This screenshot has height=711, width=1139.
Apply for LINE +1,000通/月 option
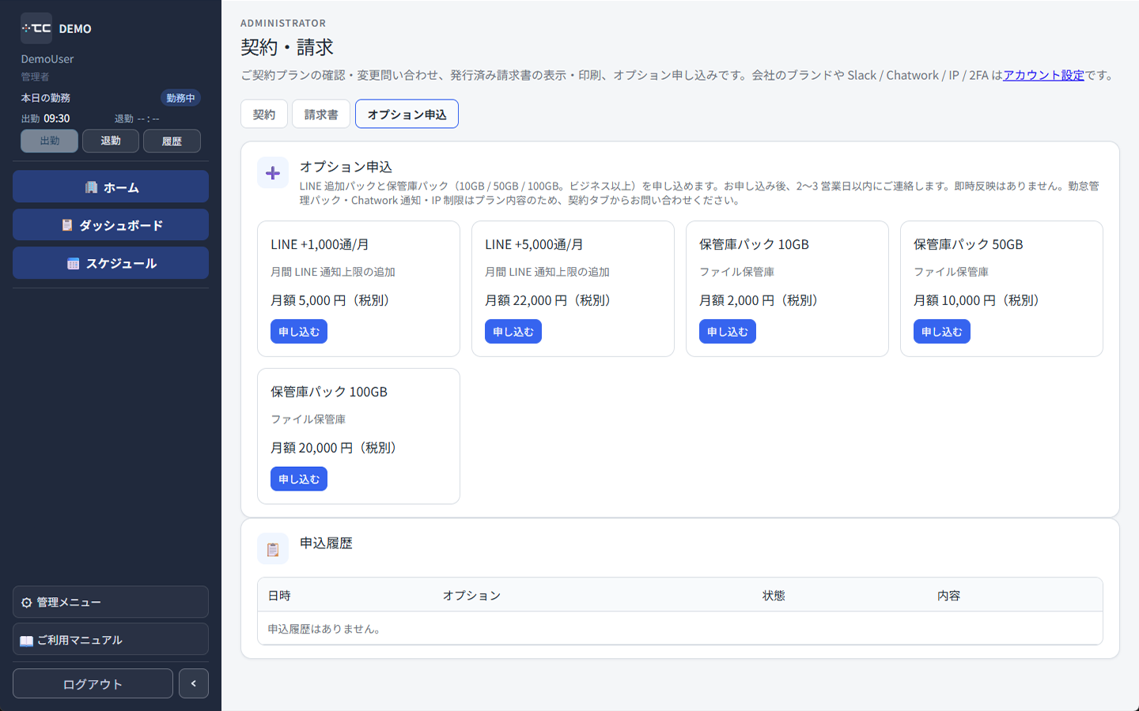coord(299,332)
